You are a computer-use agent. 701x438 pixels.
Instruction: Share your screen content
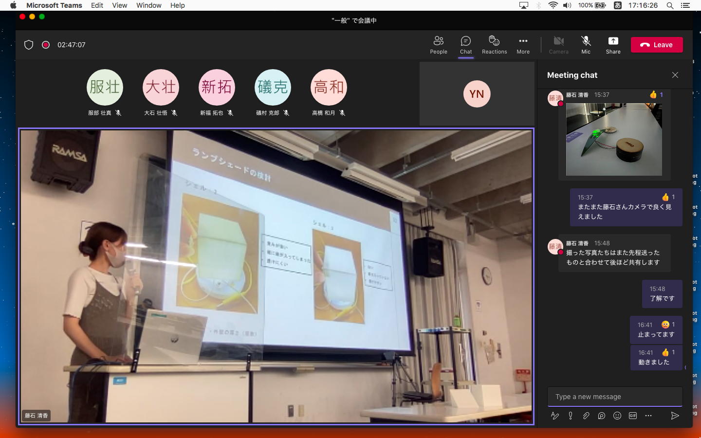[x=613, y=45]
